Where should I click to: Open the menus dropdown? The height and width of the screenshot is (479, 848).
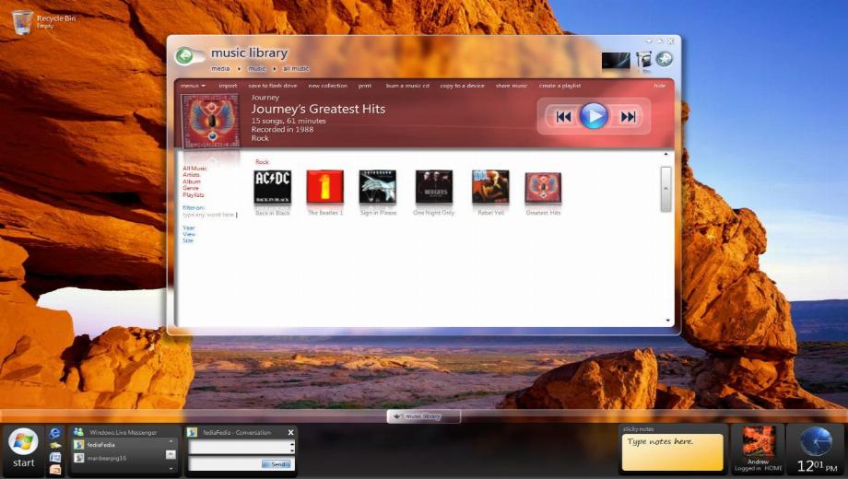point(193,86)
